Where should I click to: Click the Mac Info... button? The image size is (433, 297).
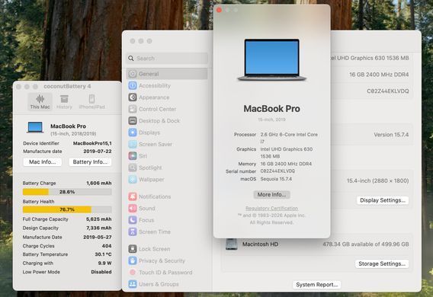tap(42, 162)
